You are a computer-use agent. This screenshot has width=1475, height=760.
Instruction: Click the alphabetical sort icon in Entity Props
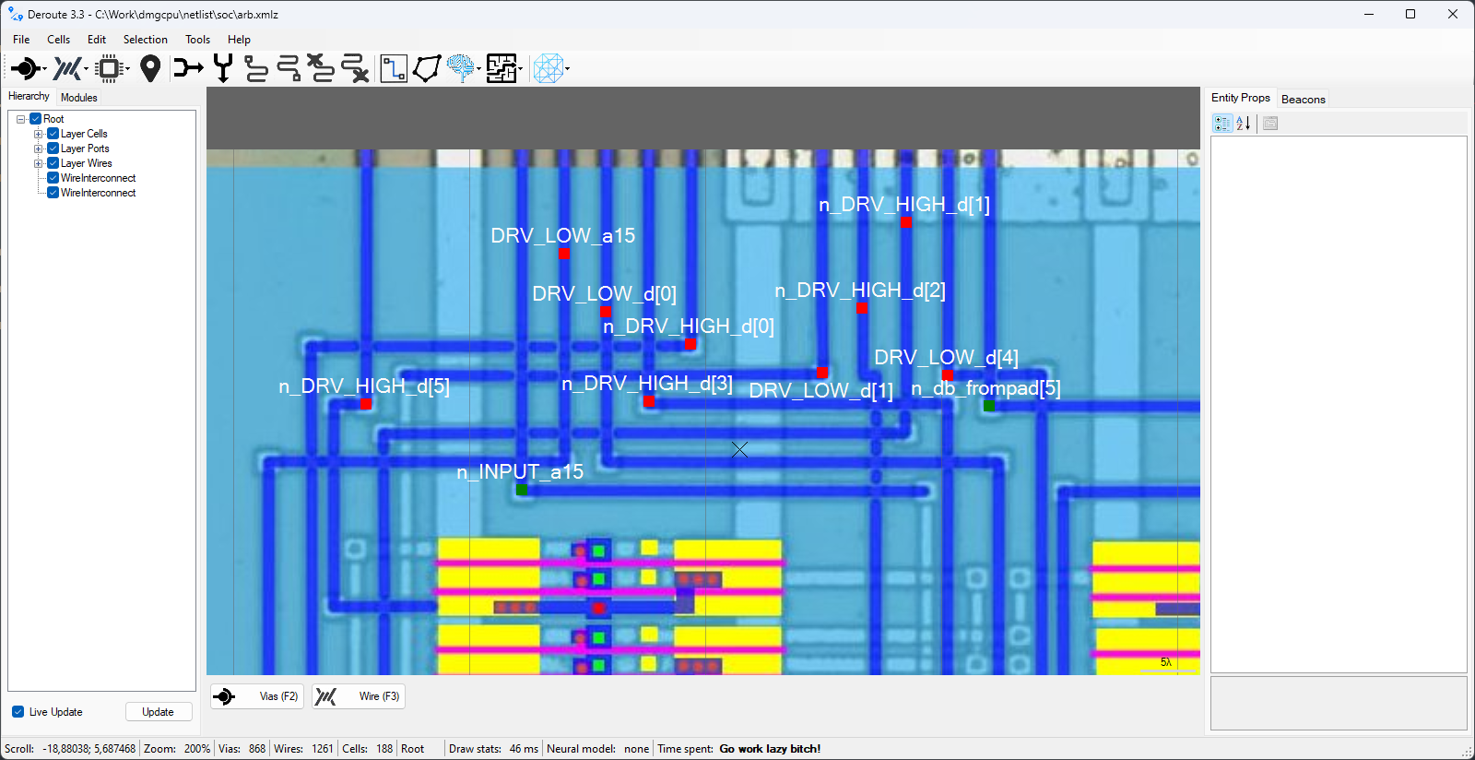[1244, 124]
